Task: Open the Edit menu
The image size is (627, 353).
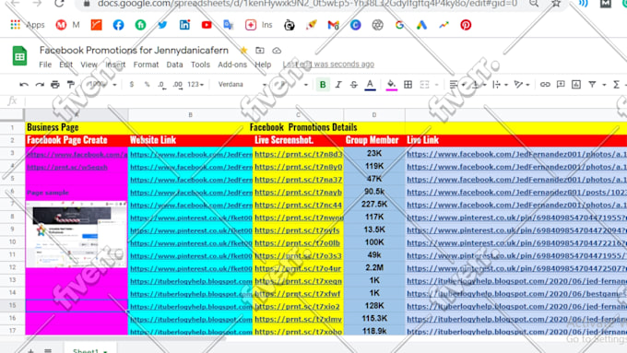Action: (66, 65)
